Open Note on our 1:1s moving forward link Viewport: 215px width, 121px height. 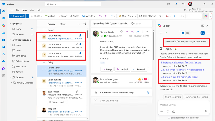click(180, 77)
